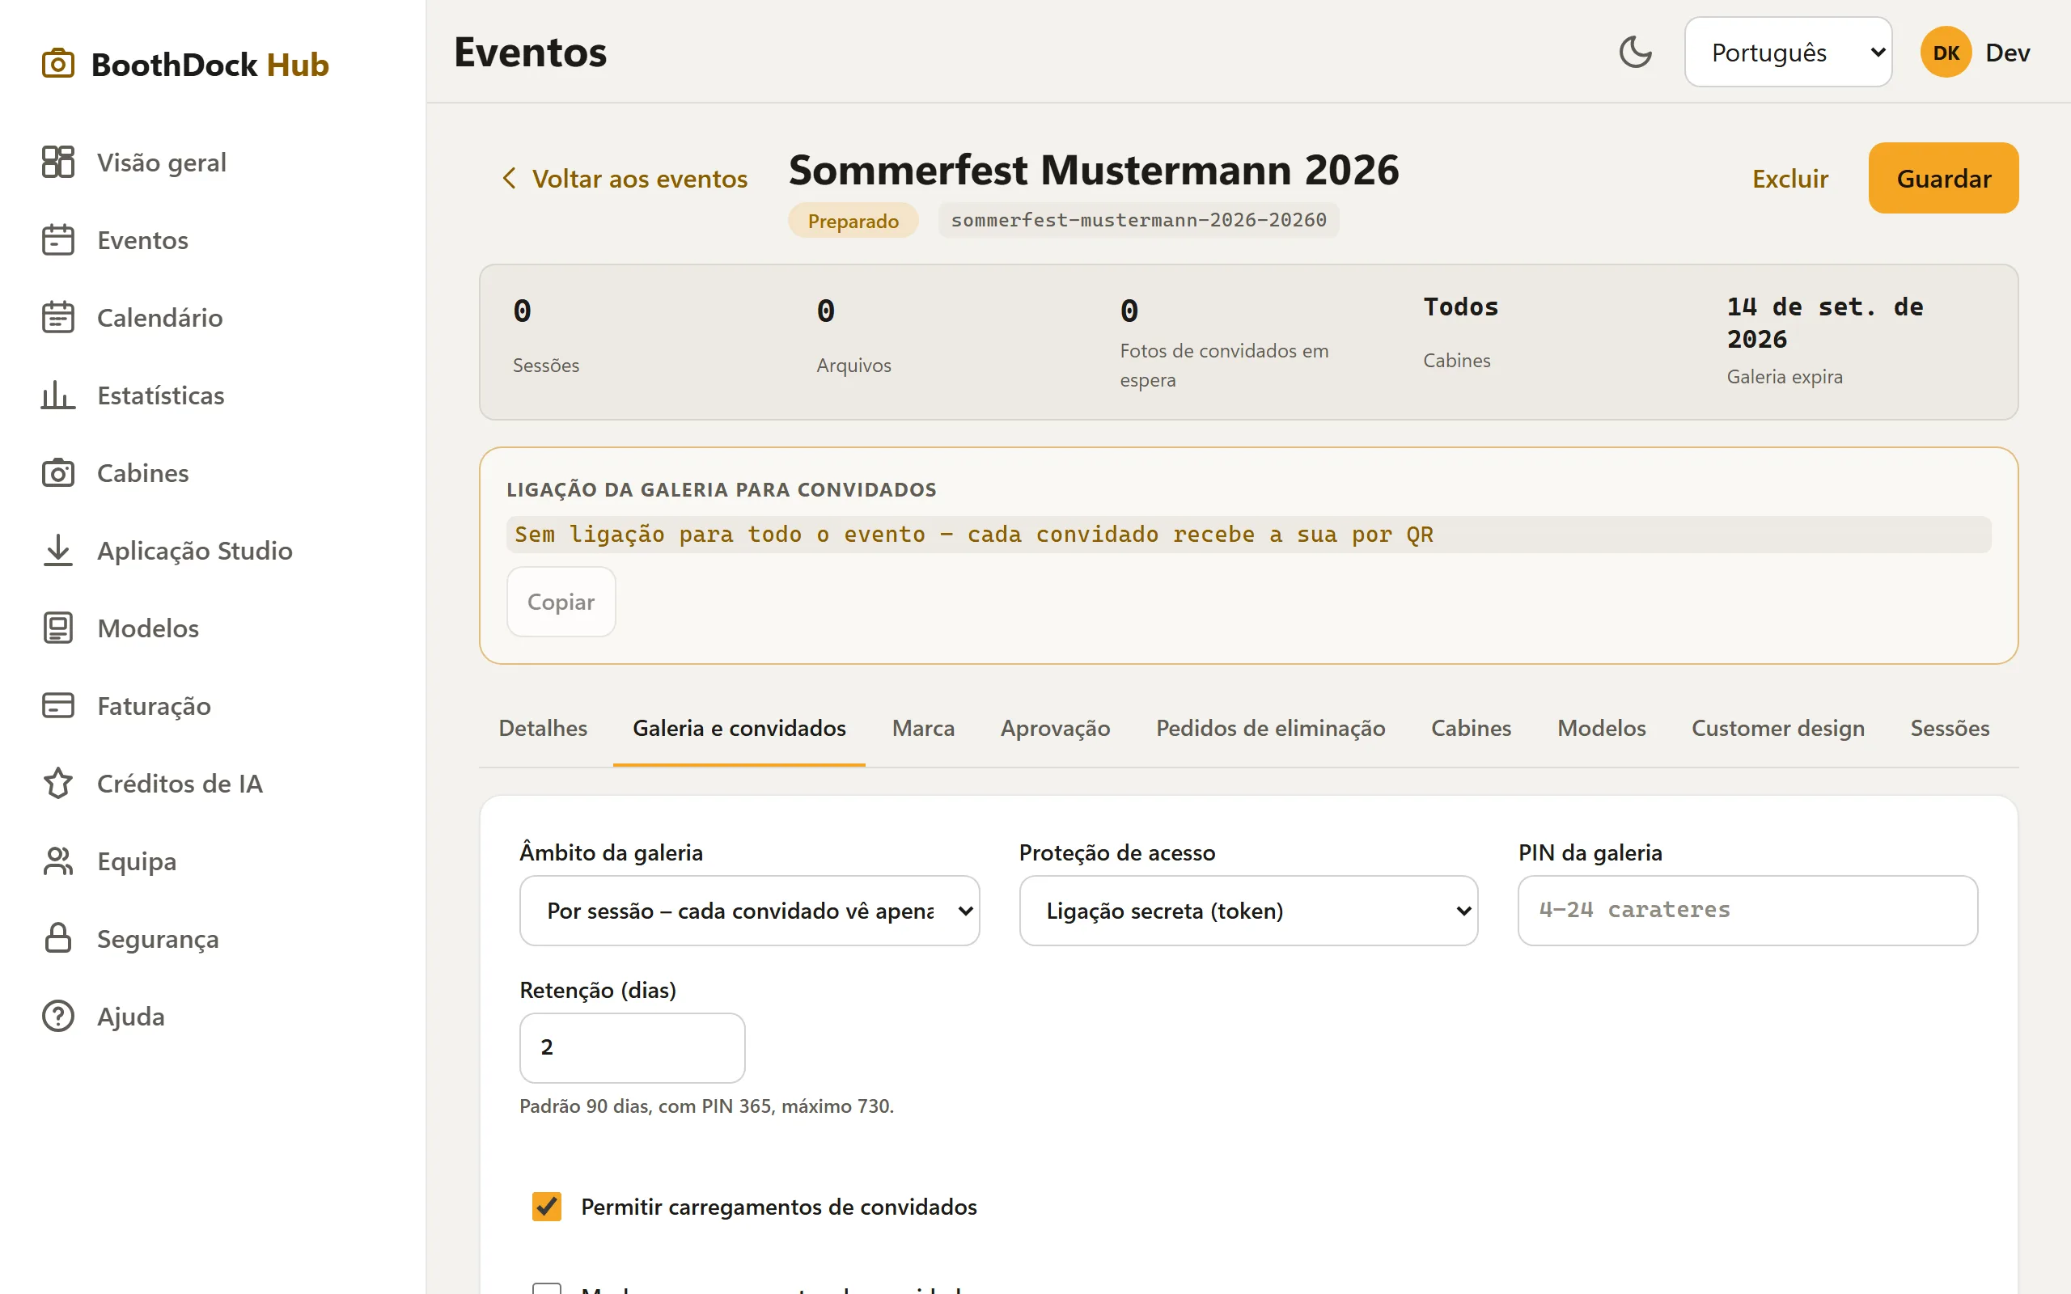The height and width of the screenshot is (1294, 2071).
Task: Click the back chevron beside Voltar aos eventos
Action: (509, 178)
